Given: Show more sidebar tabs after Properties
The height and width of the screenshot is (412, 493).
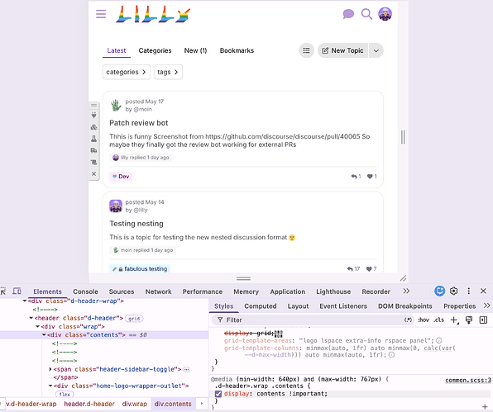Looking at the screenshot, I should pyautogui.click(x=486, y=305).
